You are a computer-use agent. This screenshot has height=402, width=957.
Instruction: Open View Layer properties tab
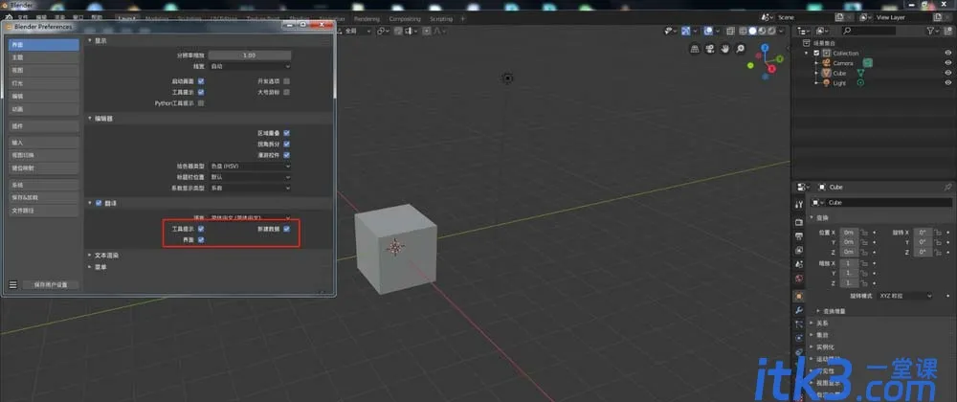click(799, 250)
